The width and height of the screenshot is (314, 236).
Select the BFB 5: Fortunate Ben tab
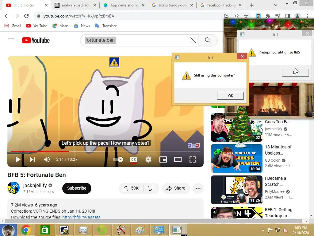(x=27, y=5)
